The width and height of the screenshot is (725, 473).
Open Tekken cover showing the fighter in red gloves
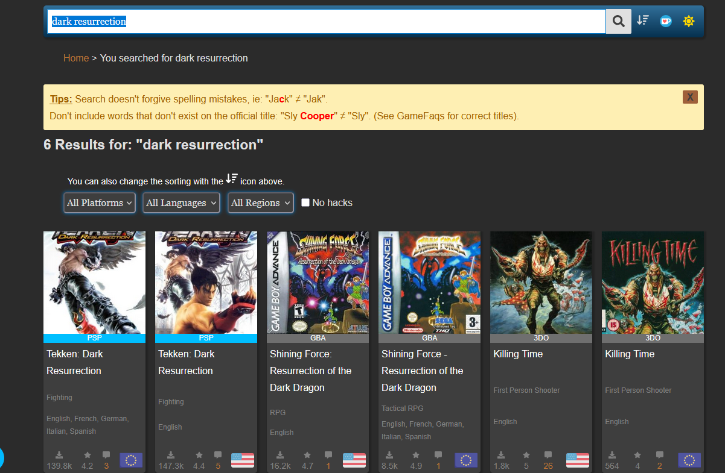(x=206, y=283)
